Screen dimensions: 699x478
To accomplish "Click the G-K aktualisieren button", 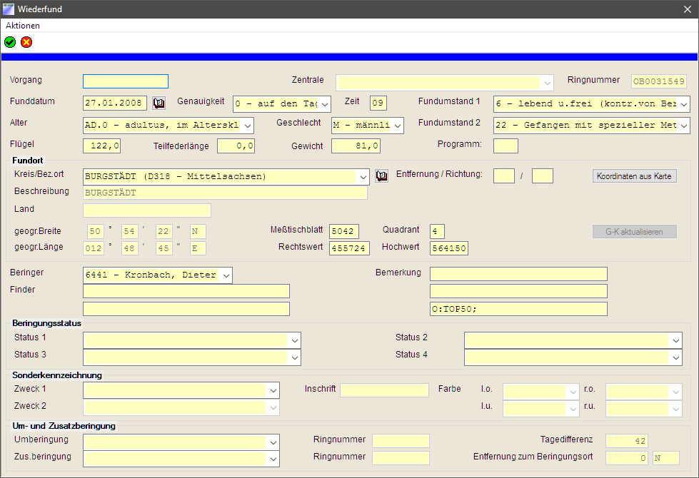I will pos(634,232).
